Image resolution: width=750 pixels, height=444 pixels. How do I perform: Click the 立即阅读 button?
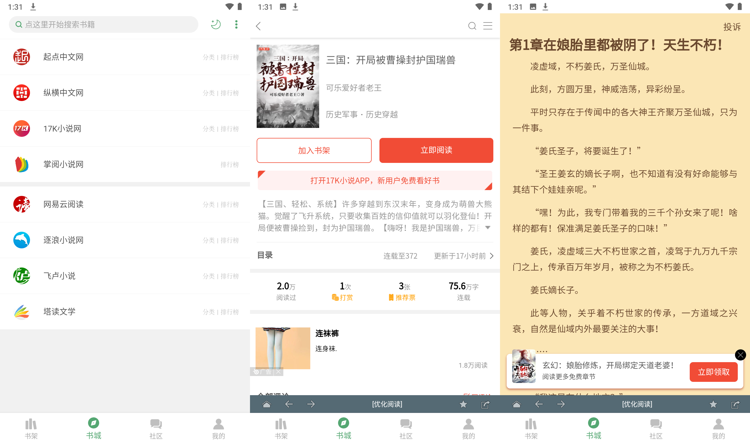[436, 150]
